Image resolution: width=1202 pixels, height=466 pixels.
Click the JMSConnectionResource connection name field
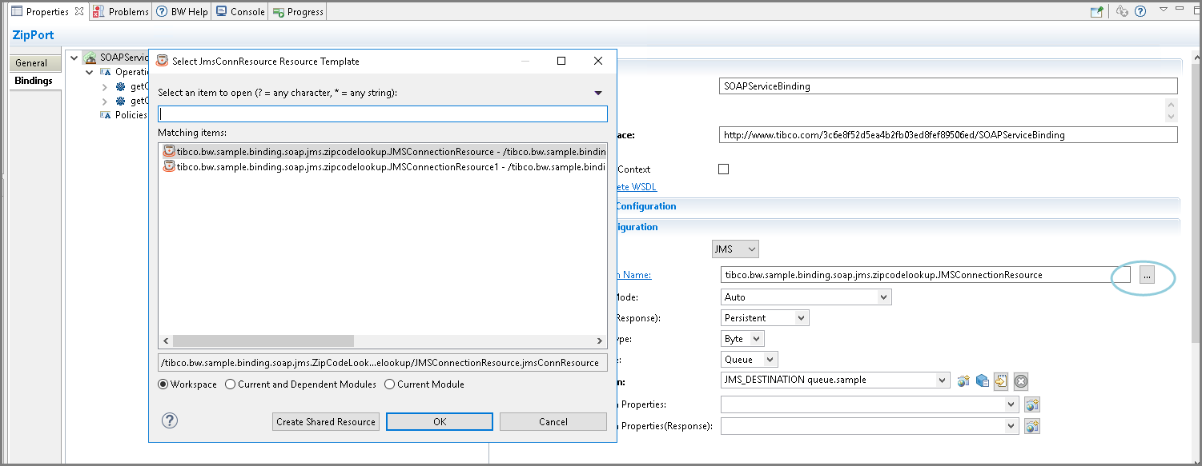925,275
